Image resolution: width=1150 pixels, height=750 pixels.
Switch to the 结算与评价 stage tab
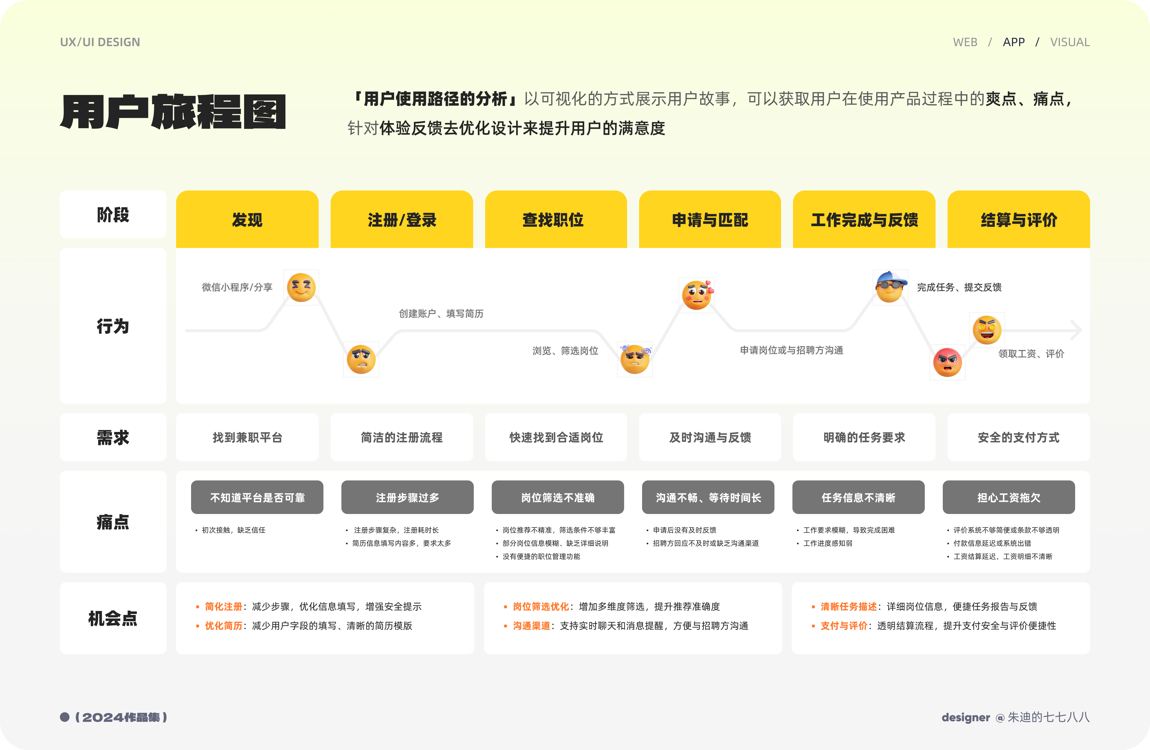1019,220
